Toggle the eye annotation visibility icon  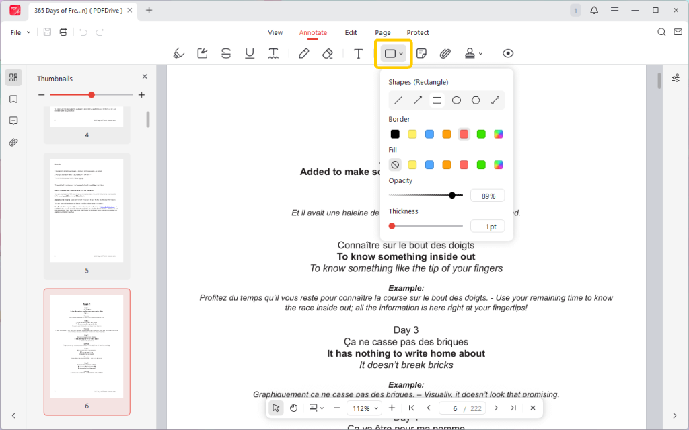(x=508, y=53)
